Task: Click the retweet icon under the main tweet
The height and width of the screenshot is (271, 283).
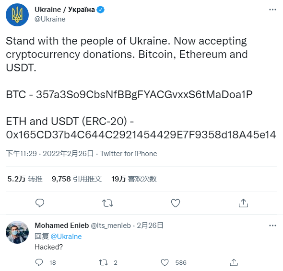Action: tap(107, 203)
